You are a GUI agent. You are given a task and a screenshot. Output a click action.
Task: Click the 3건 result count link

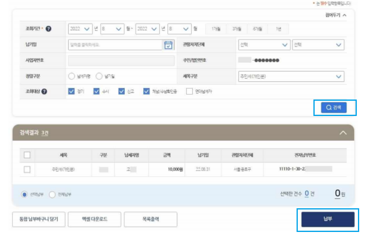(x=45, y=133)
